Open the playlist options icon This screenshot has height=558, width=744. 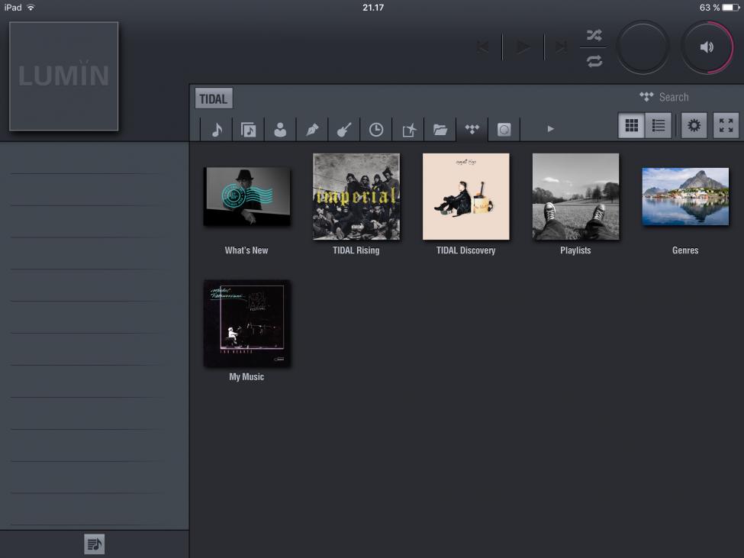click(95, 544)
